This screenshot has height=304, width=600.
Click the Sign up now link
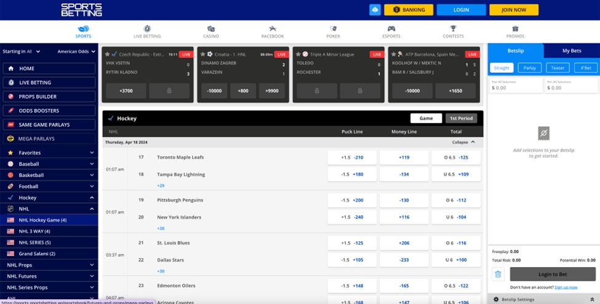pos(566,287)
